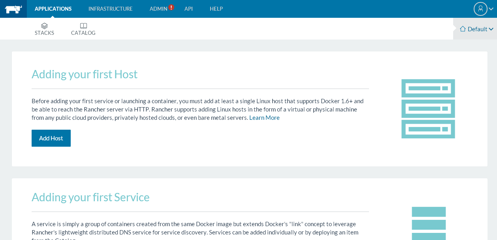Go to the ADMIN menu
This screenshot has height=240, width=497.
point(158,9)
